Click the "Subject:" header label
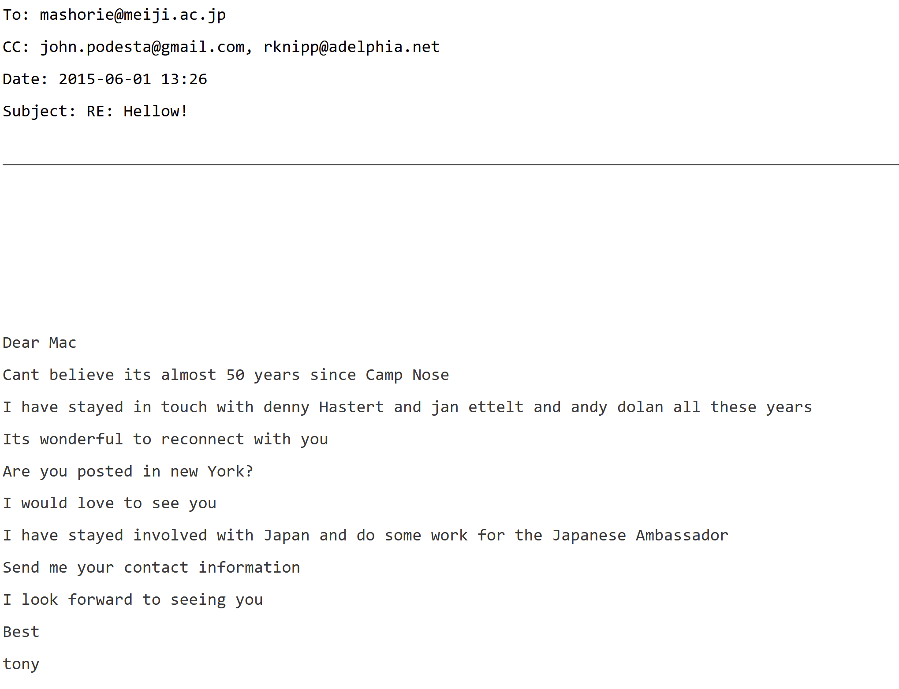This screenshot has height=689, width=899. coord(39,112)
